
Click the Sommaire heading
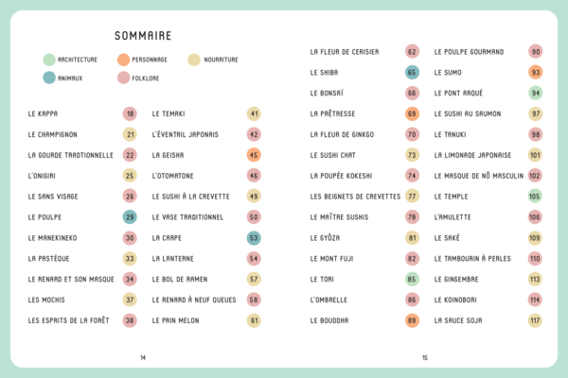[142, 36]
